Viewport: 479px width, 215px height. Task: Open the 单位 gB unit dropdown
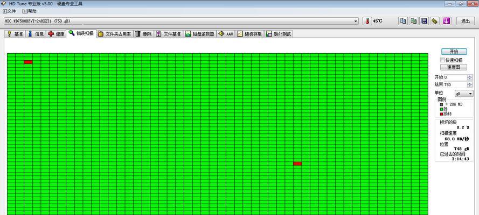tap(464, 93)
